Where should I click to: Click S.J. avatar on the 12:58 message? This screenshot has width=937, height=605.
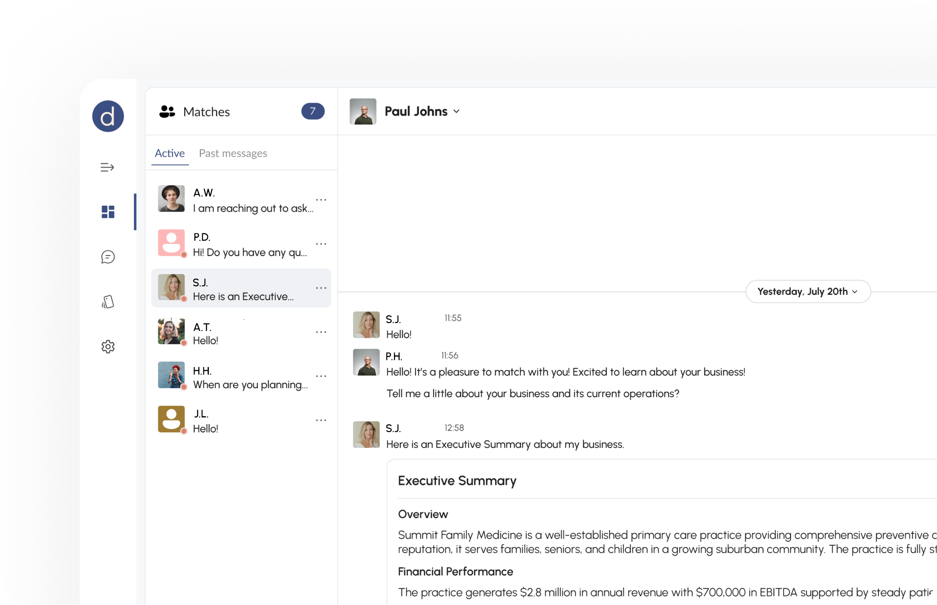(366, 434)
